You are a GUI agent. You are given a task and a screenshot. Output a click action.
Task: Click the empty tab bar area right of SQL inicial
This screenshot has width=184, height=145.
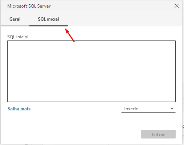point(124,19)
